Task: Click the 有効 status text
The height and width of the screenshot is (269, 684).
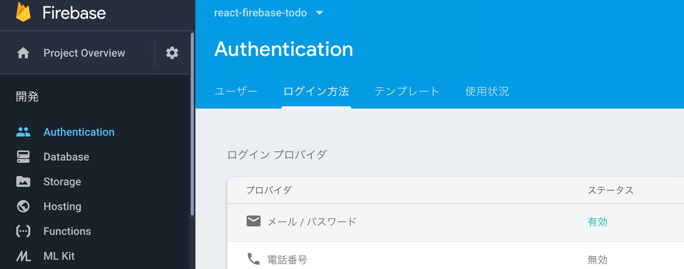Action: 597,222
